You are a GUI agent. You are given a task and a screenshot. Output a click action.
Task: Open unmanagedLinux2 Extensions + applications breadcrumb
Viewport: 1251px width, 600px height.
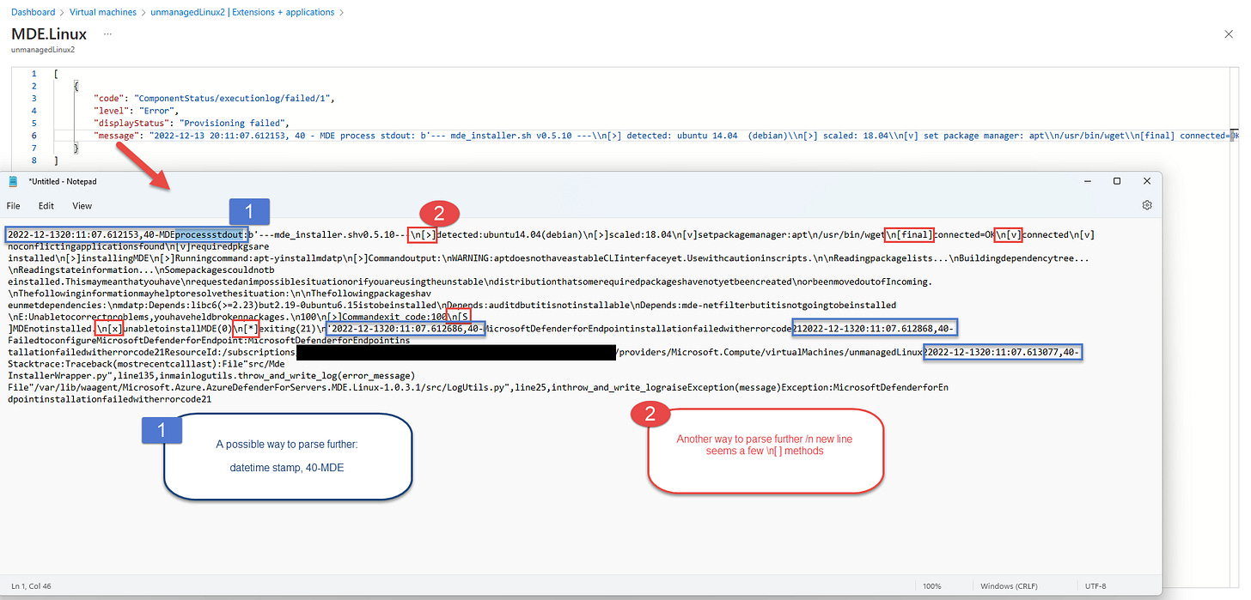[241, 12]
